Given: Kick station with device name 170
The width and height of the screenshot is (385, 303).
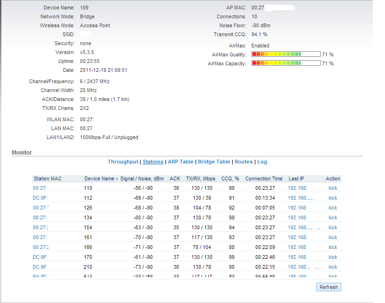Looking at the screenshot, I should [333, 257].
